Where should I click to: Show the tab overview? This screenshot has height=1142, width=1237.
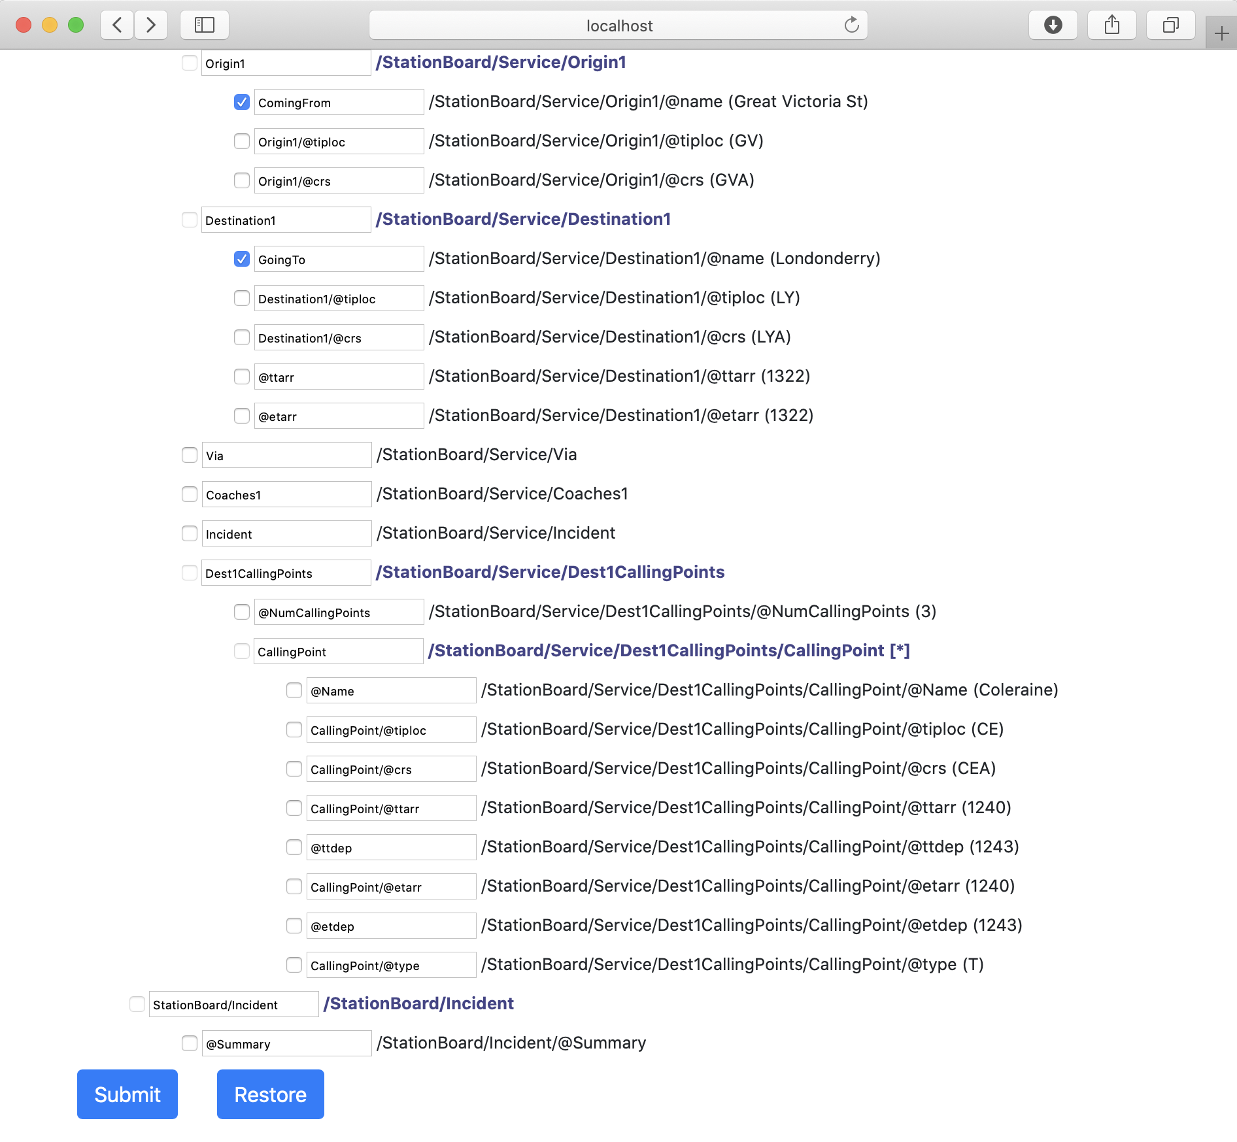pyautogui.click(x=1171, y=25)
